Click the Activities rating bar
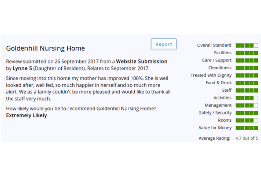 (247, 98)
